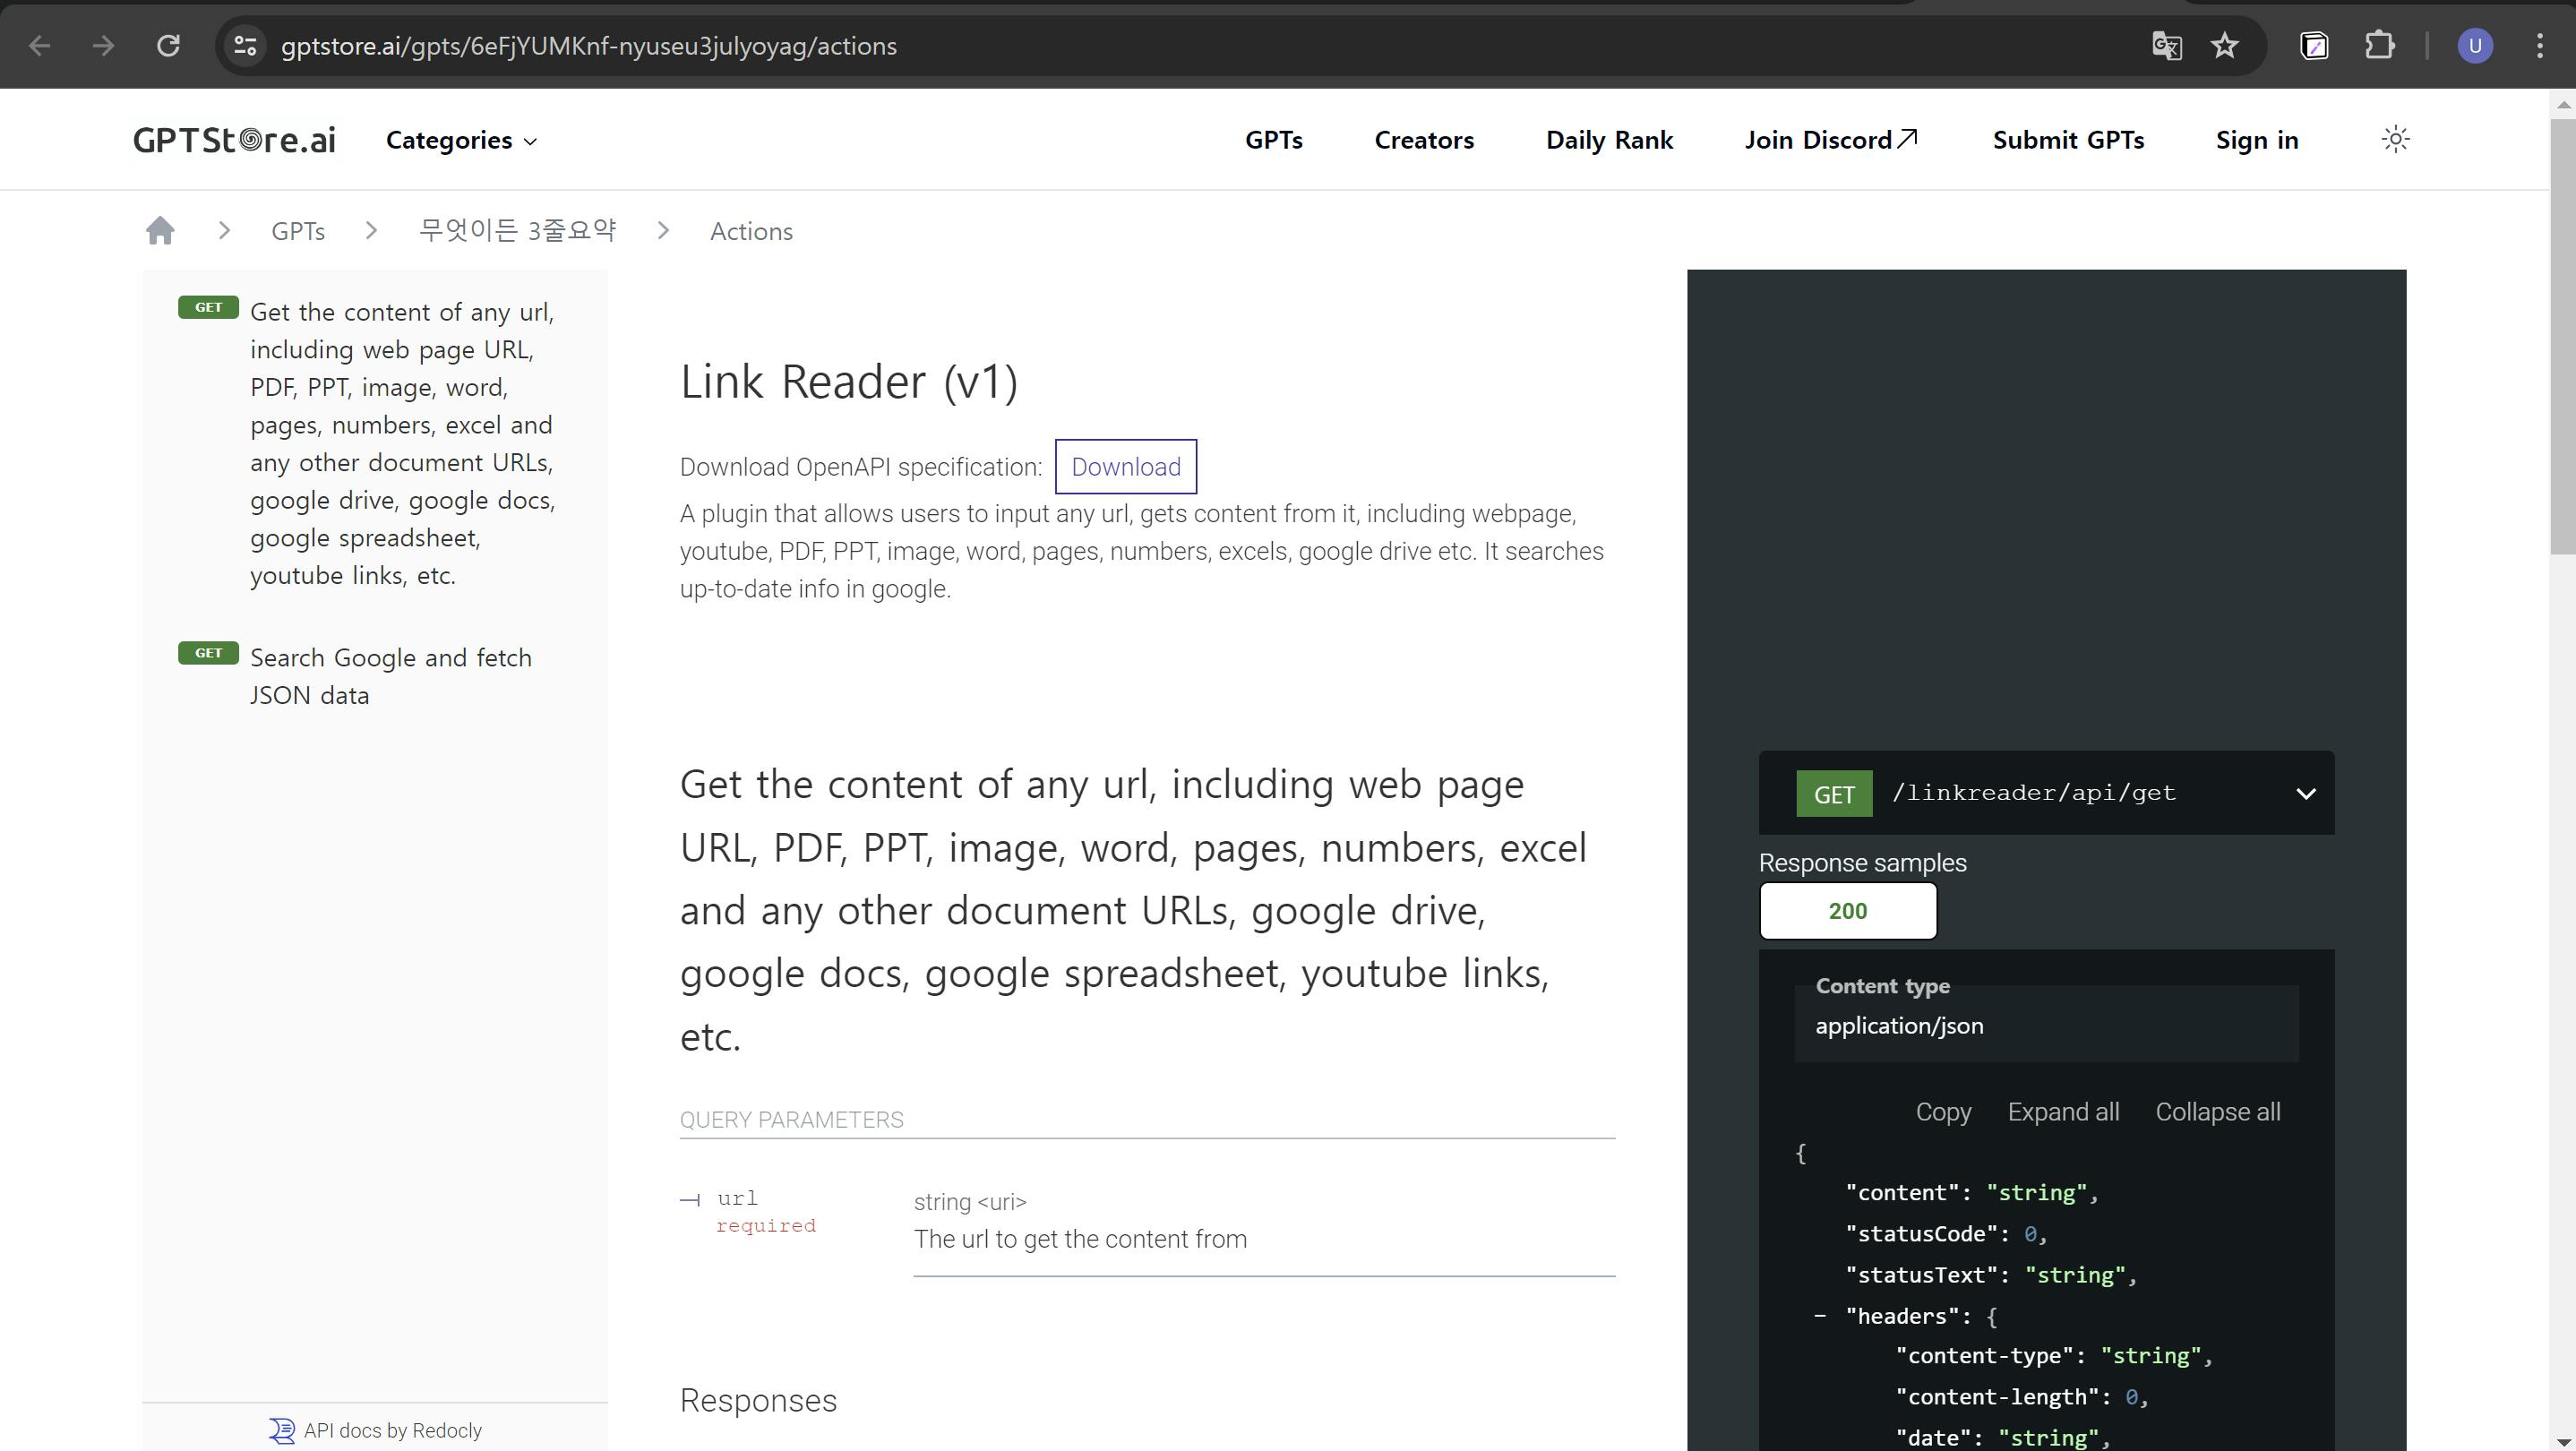The image size is (2576, 1451).
Task: Click the home breadcrumb icon
Action: click(x=160, y=231)
